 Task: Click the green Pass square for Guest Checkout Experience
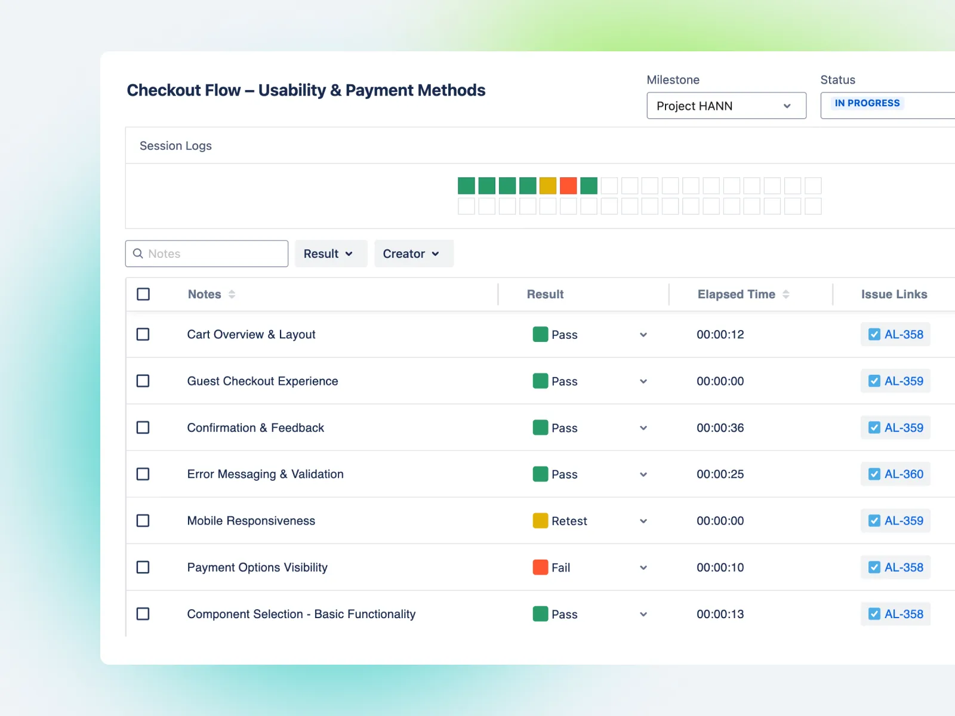540,381
